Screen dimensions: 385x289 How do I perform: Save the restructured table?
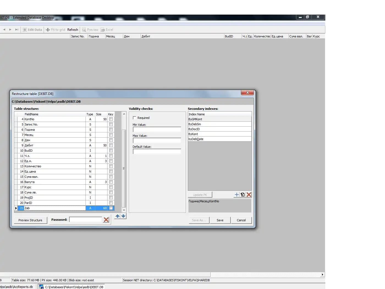point(220,220)
